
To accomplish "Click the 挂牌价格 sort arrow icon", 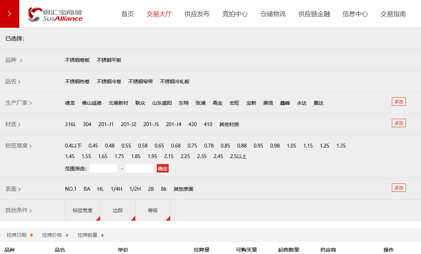I will 67,235.
